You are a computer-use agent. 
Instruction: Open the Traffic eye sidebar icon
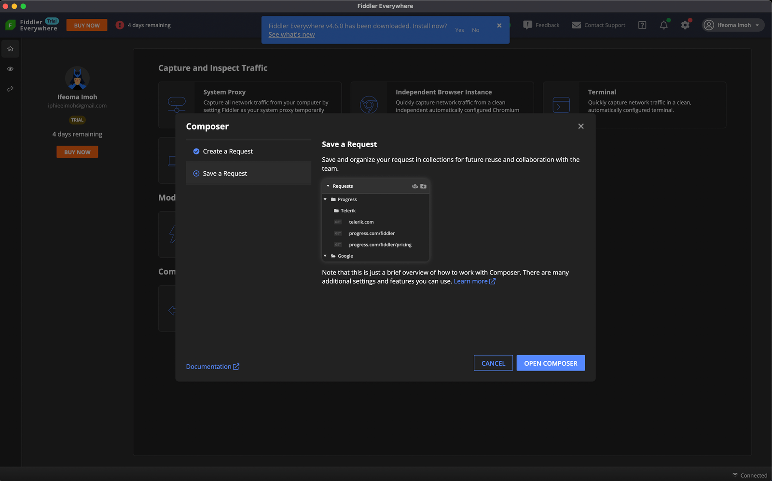10,69
